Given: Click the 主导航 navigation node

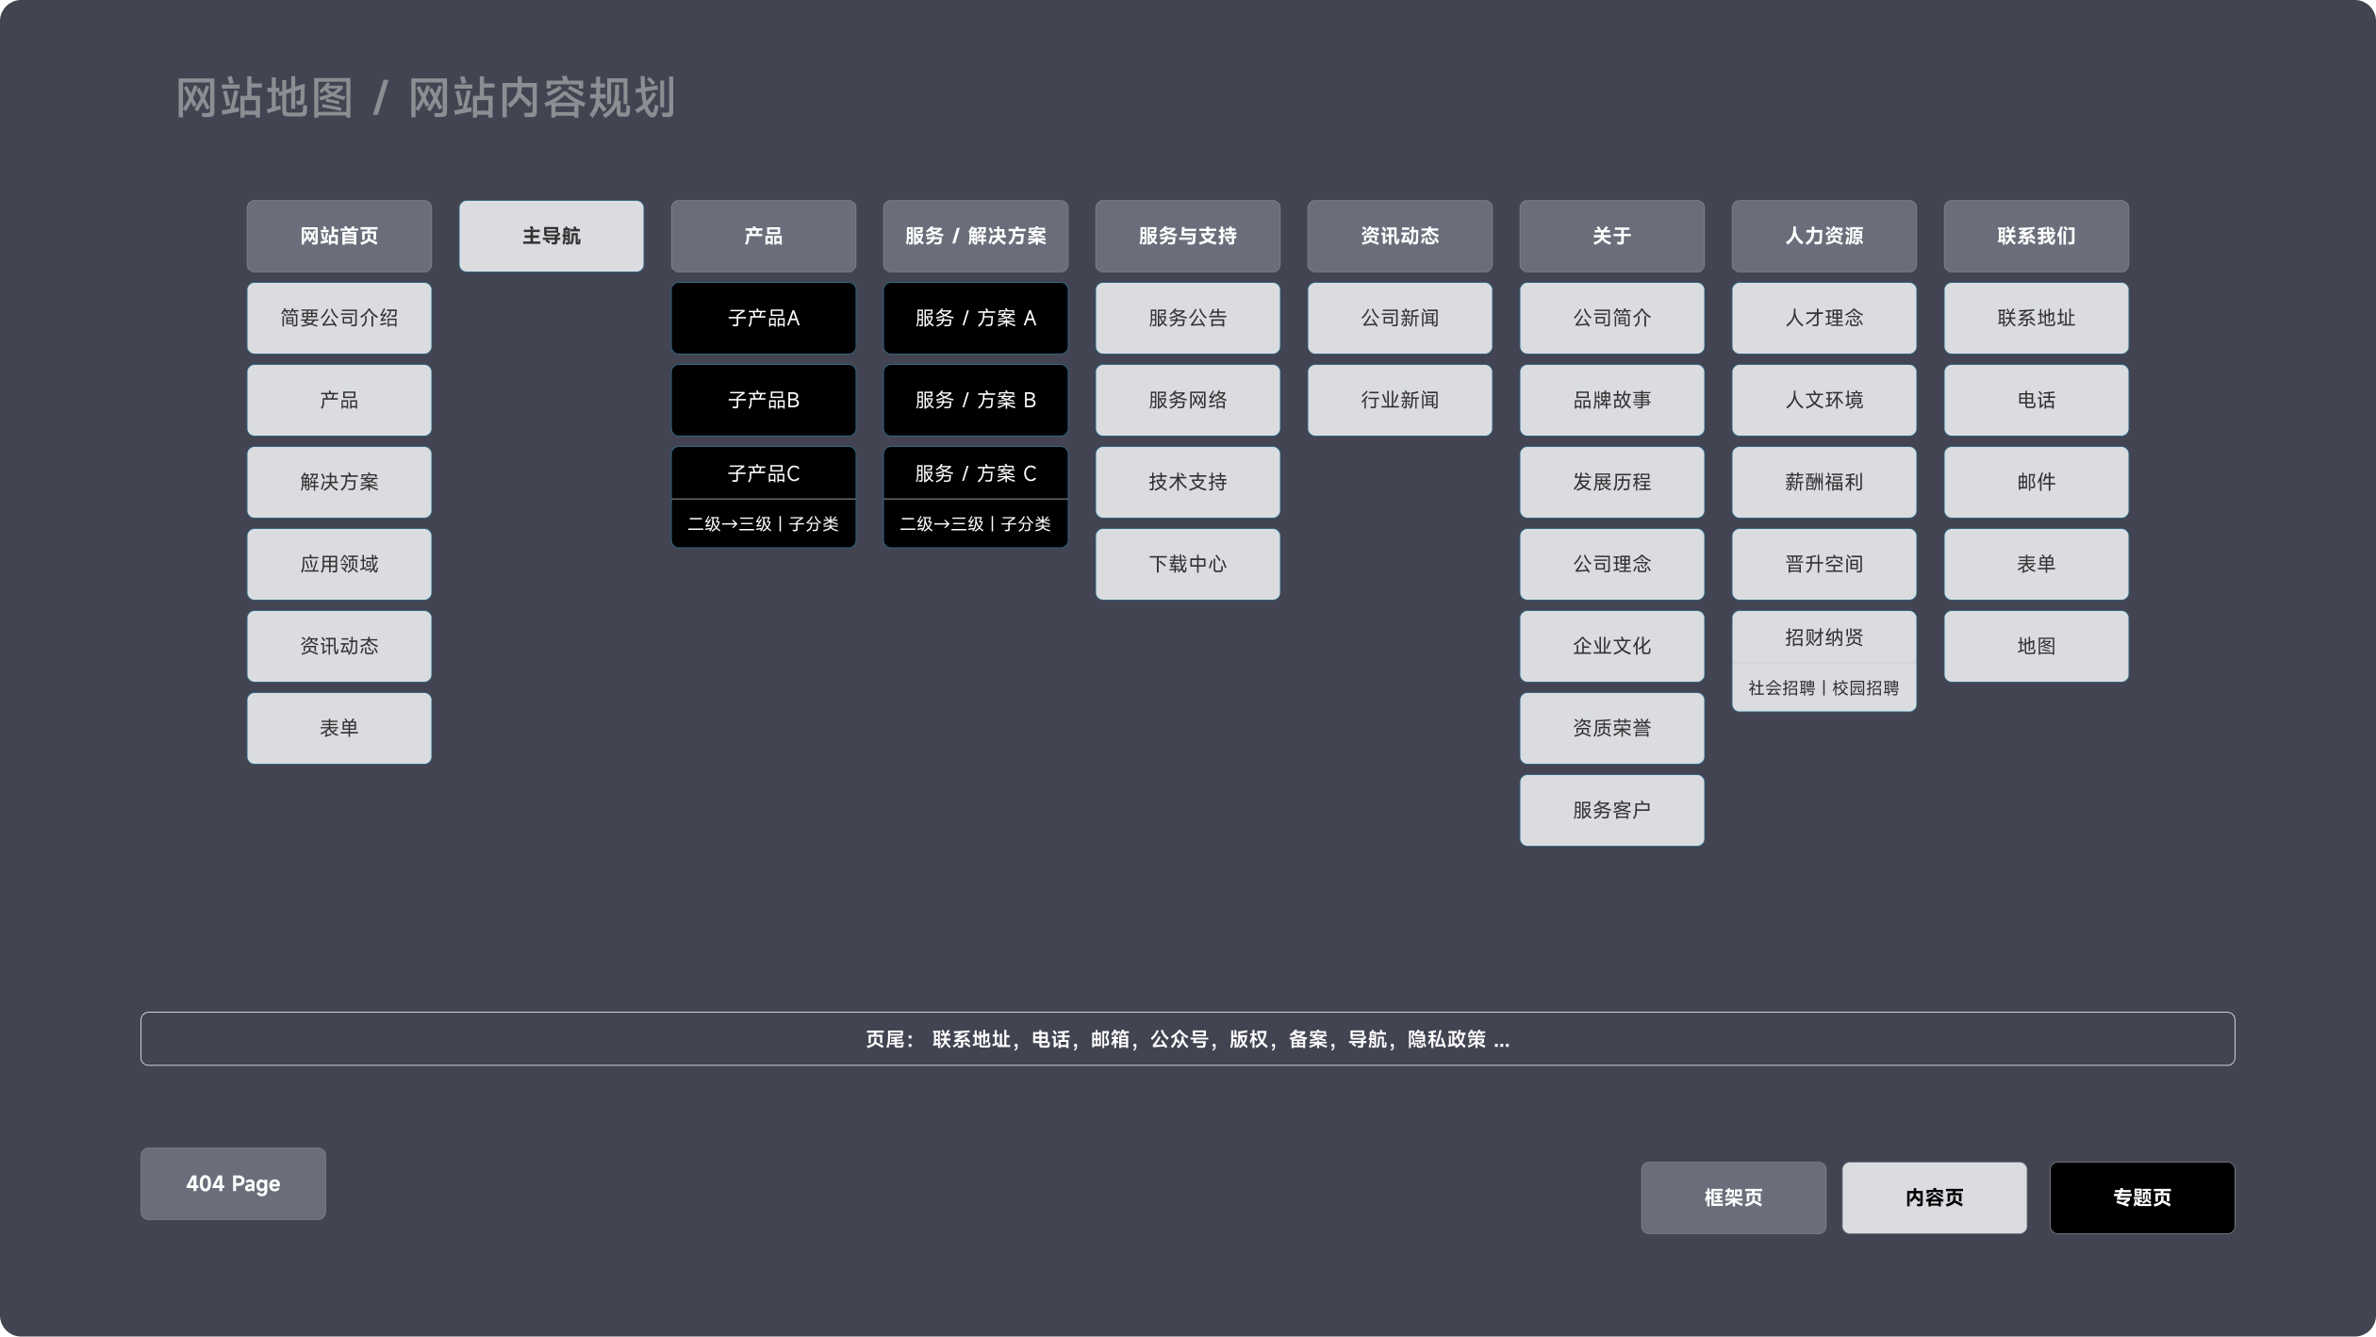Looking at the screenshot, I should pos(551,236).
